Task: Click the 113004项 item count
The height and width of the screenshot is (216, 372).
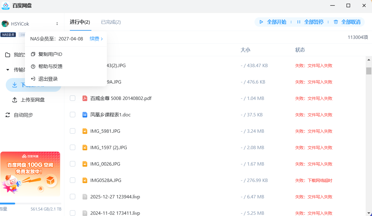Action: [x=358, y=37]
